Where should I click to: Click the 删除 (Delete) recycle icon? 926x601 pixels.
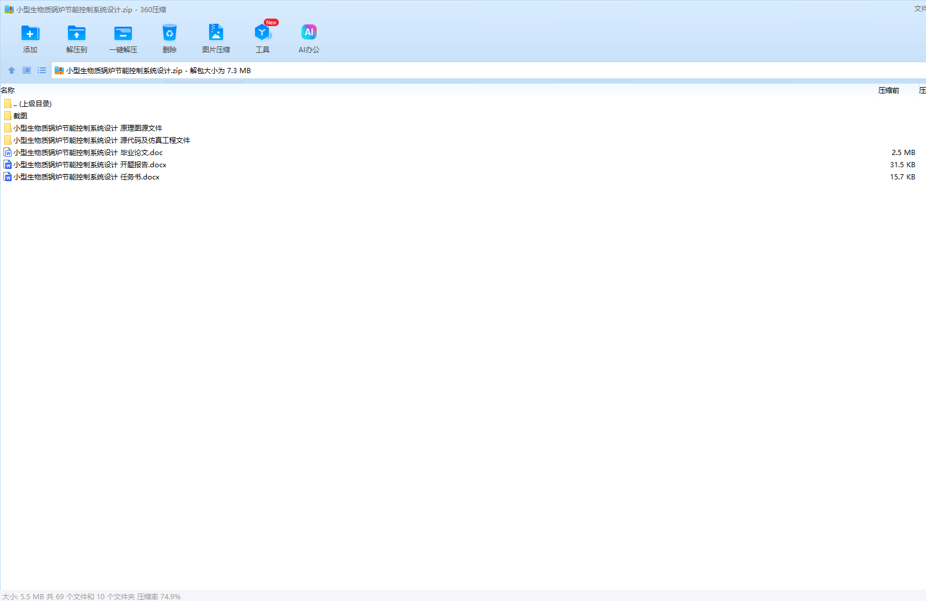(x=169, y=34)
